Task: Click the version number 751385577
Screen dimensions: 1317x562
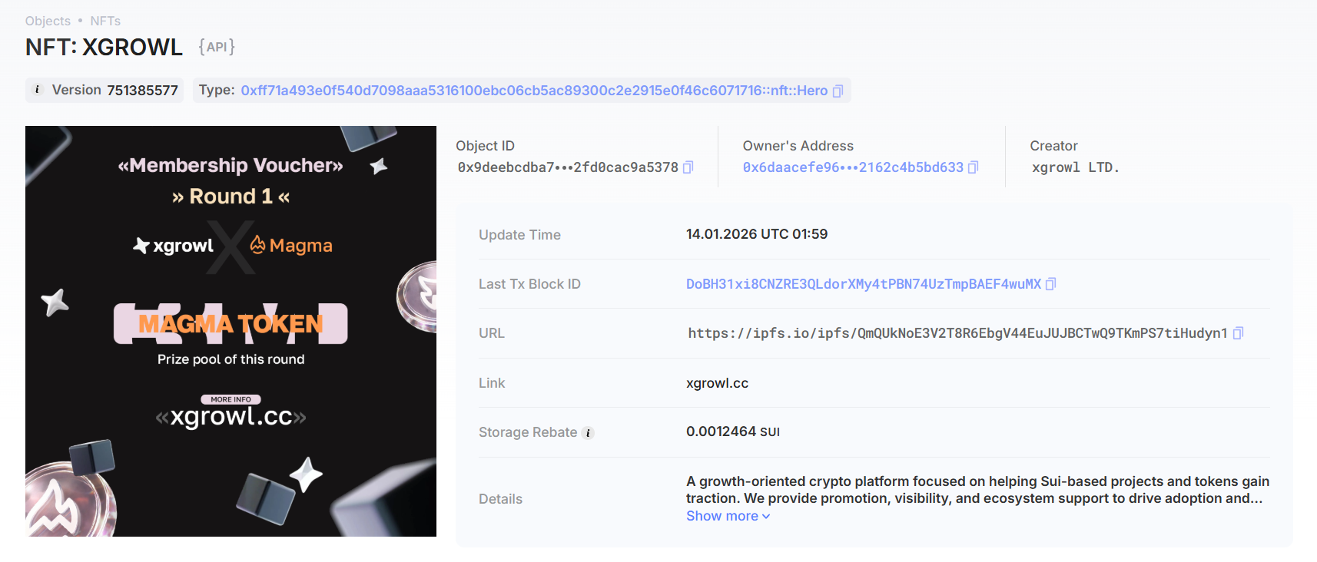Action: click(x=142, y=91)
